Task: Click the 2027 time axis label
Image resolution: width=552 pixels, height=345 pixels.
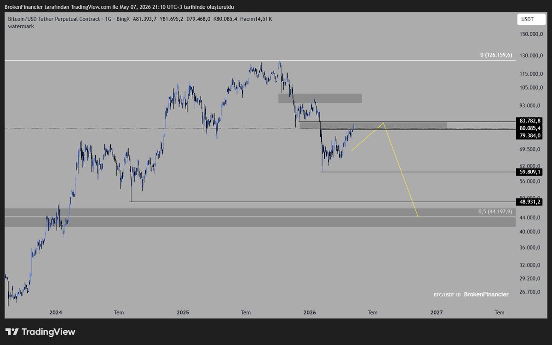Action: [437, 312]
